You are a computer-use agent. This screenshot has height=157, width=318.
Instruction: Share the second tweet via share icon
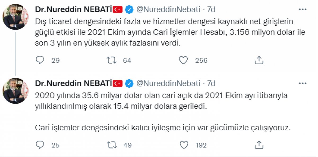(x=259, y=145)
